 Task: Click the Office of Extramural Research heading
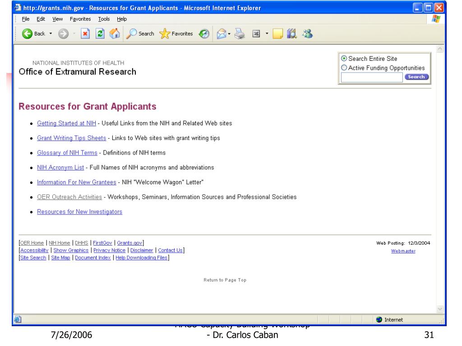coord(78,72)
